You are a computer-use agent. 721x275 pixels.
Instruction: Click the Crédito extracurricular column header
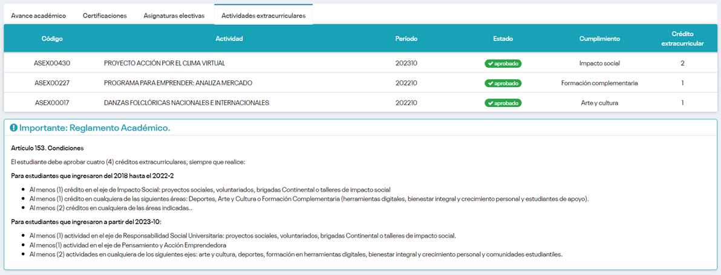tap(682, 39)
